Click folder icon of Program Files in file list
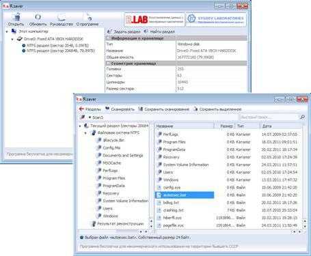Image resolution: width=311 pixels, height=256 pixels. tap(159, 142)
